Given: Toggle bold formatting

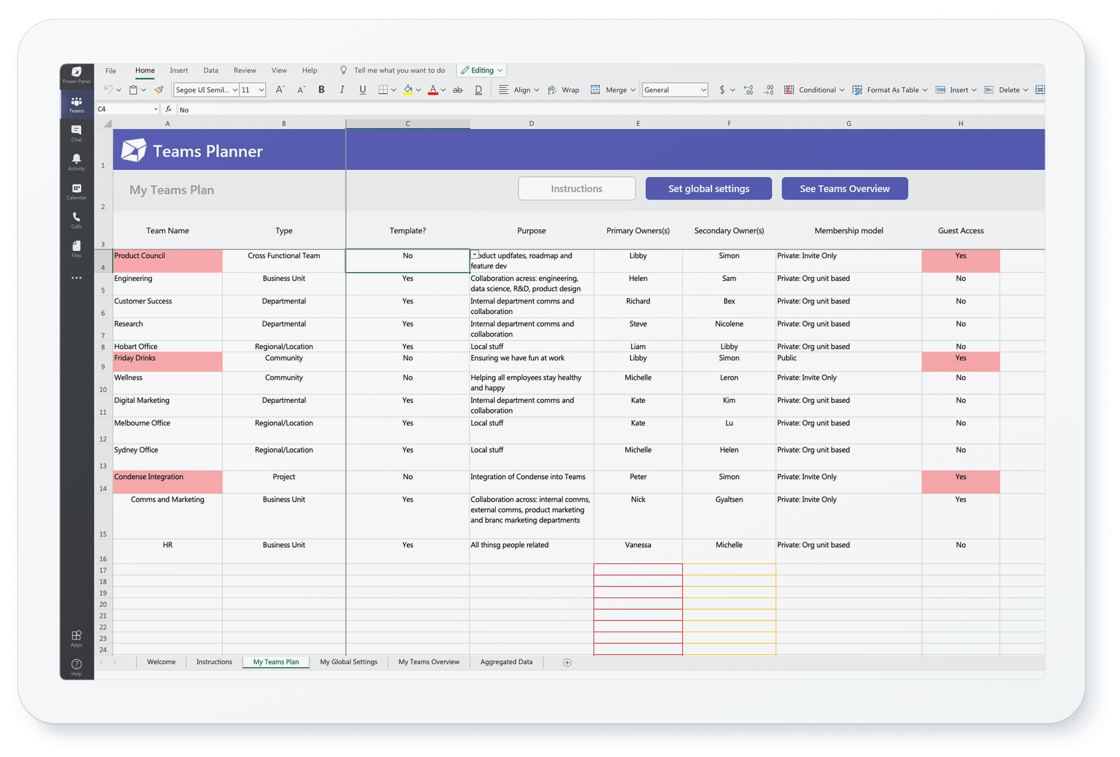Looking at the screenshot, I should 322,89.
